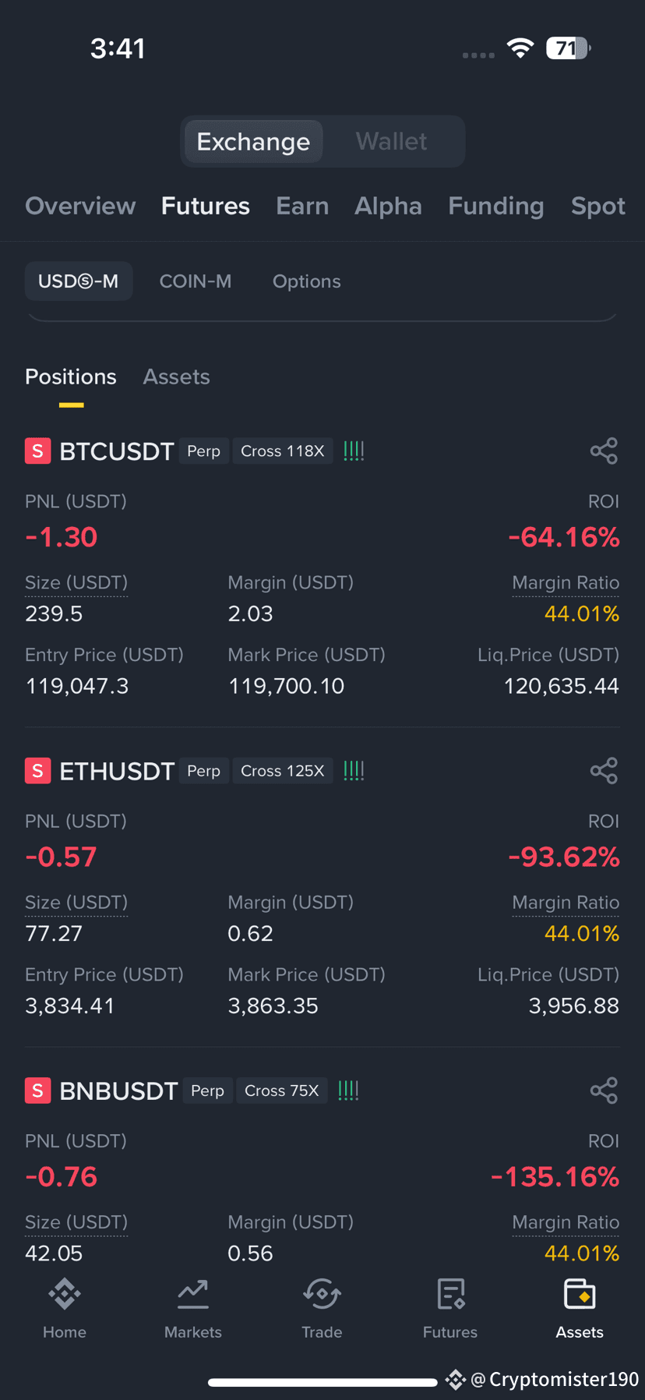Select COIN-M futures type
Screen dimensions: 645x1400
click(196, 281)
